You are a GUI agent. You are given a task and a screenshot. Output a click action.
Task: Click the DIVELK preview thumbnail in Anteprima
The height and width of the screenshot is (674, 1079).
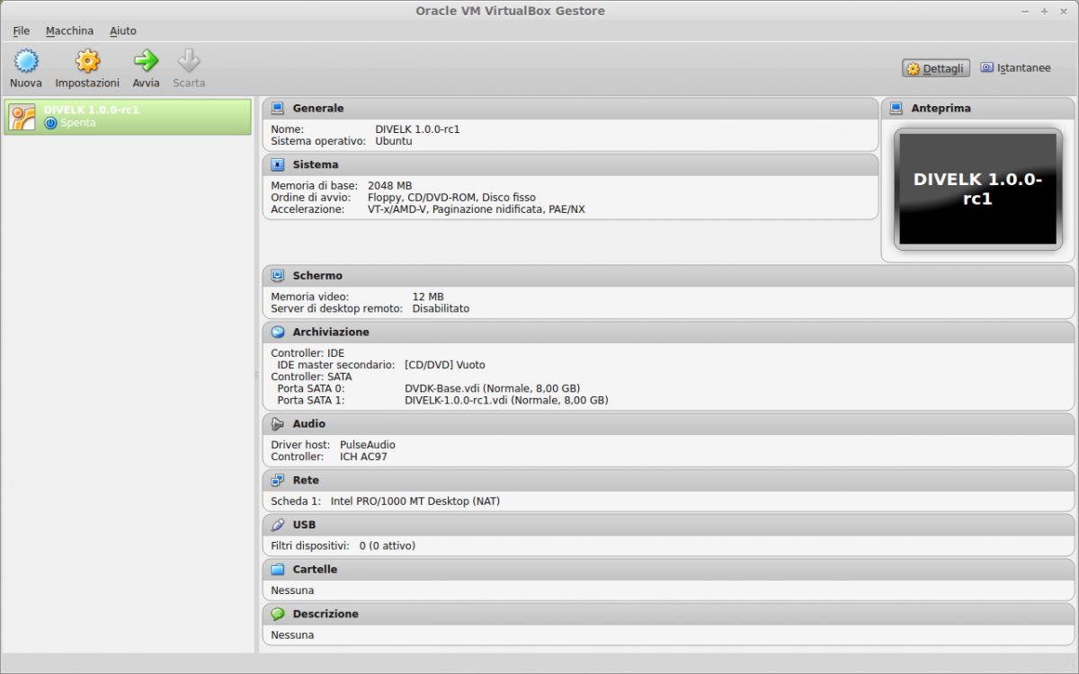pyautogui.click(x=977, y=189)
